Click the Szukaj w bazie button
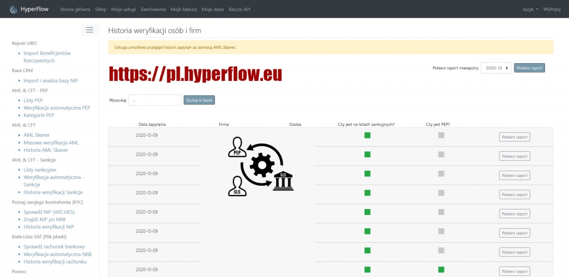Screen dimensions: 569x277 (x=199, y=100)
